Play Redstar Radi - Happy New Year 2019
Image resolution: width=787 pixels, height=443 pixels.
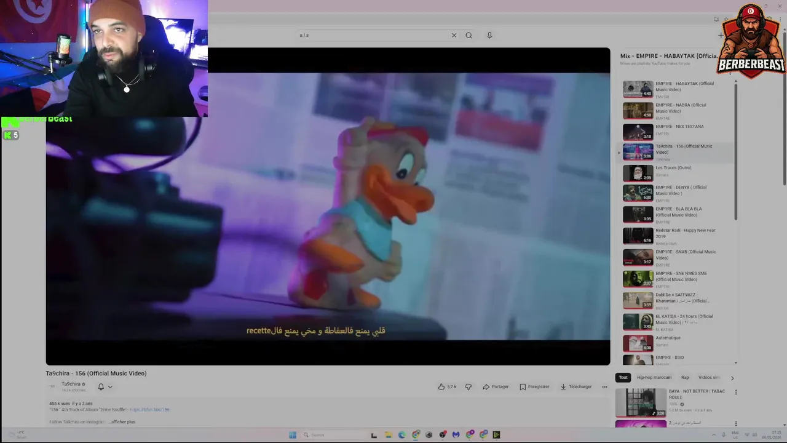click(x=676, y=236)
